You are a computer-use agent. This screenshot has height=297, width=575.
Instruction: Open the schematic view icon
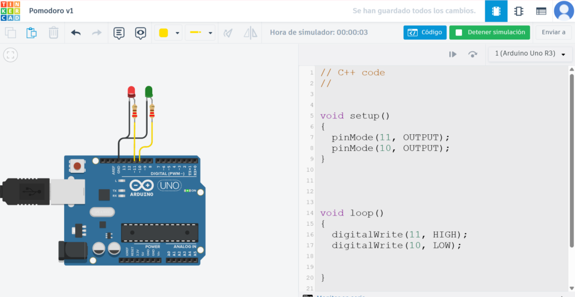[519, 11]
